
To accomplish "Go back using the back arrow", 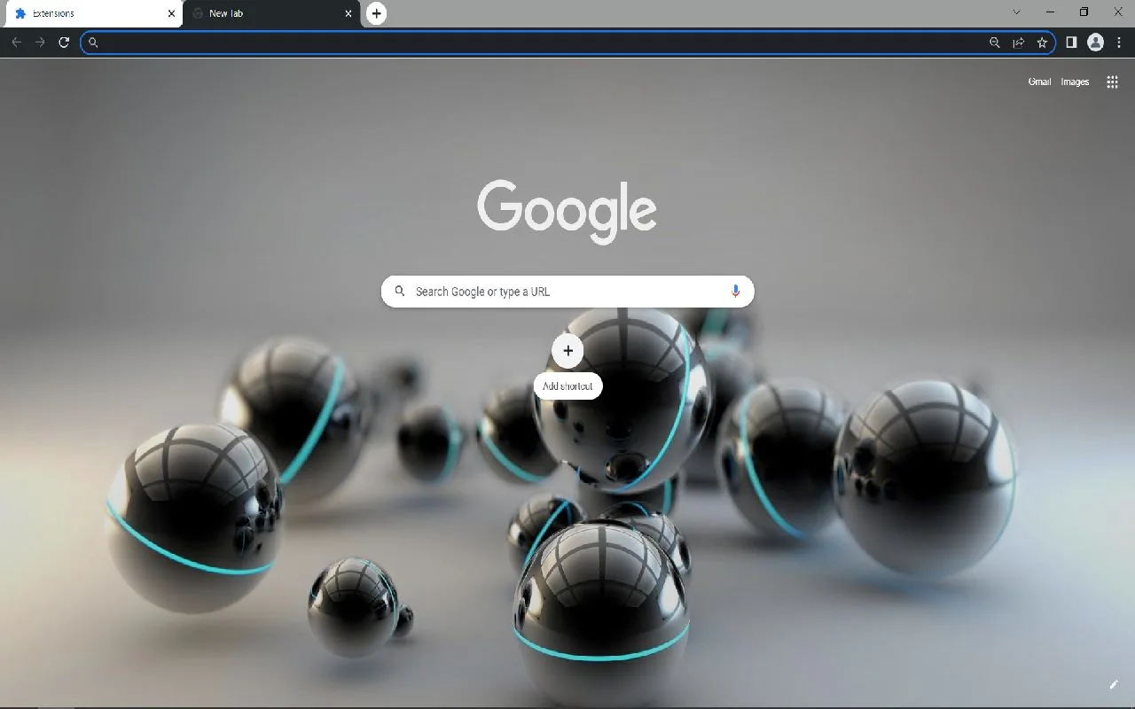I will pyautogui.click(x=16, y=42).
